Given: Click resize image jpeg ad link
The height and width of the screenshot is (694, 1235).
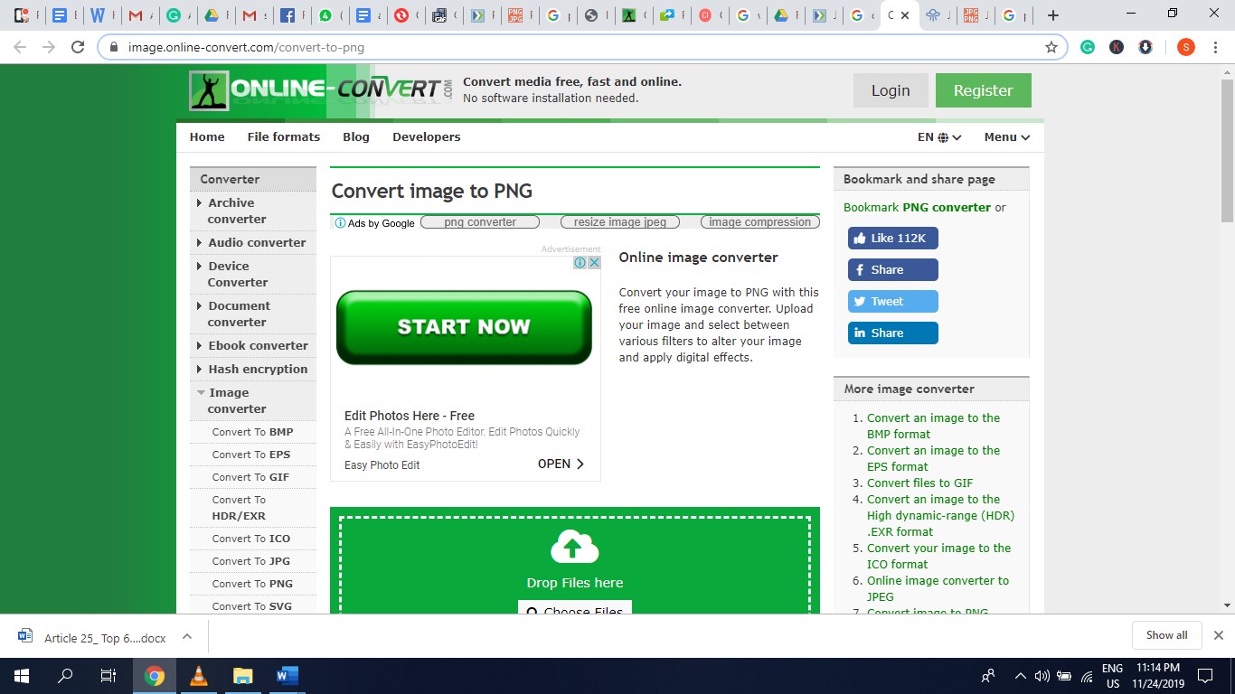Looking at the screenshot, I should [x=620, y=222].
